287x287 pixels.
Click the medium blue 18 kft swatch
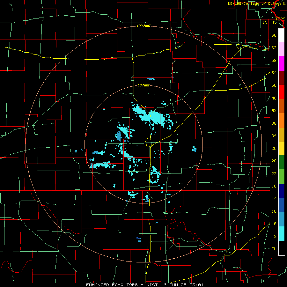tap(282, 205)
